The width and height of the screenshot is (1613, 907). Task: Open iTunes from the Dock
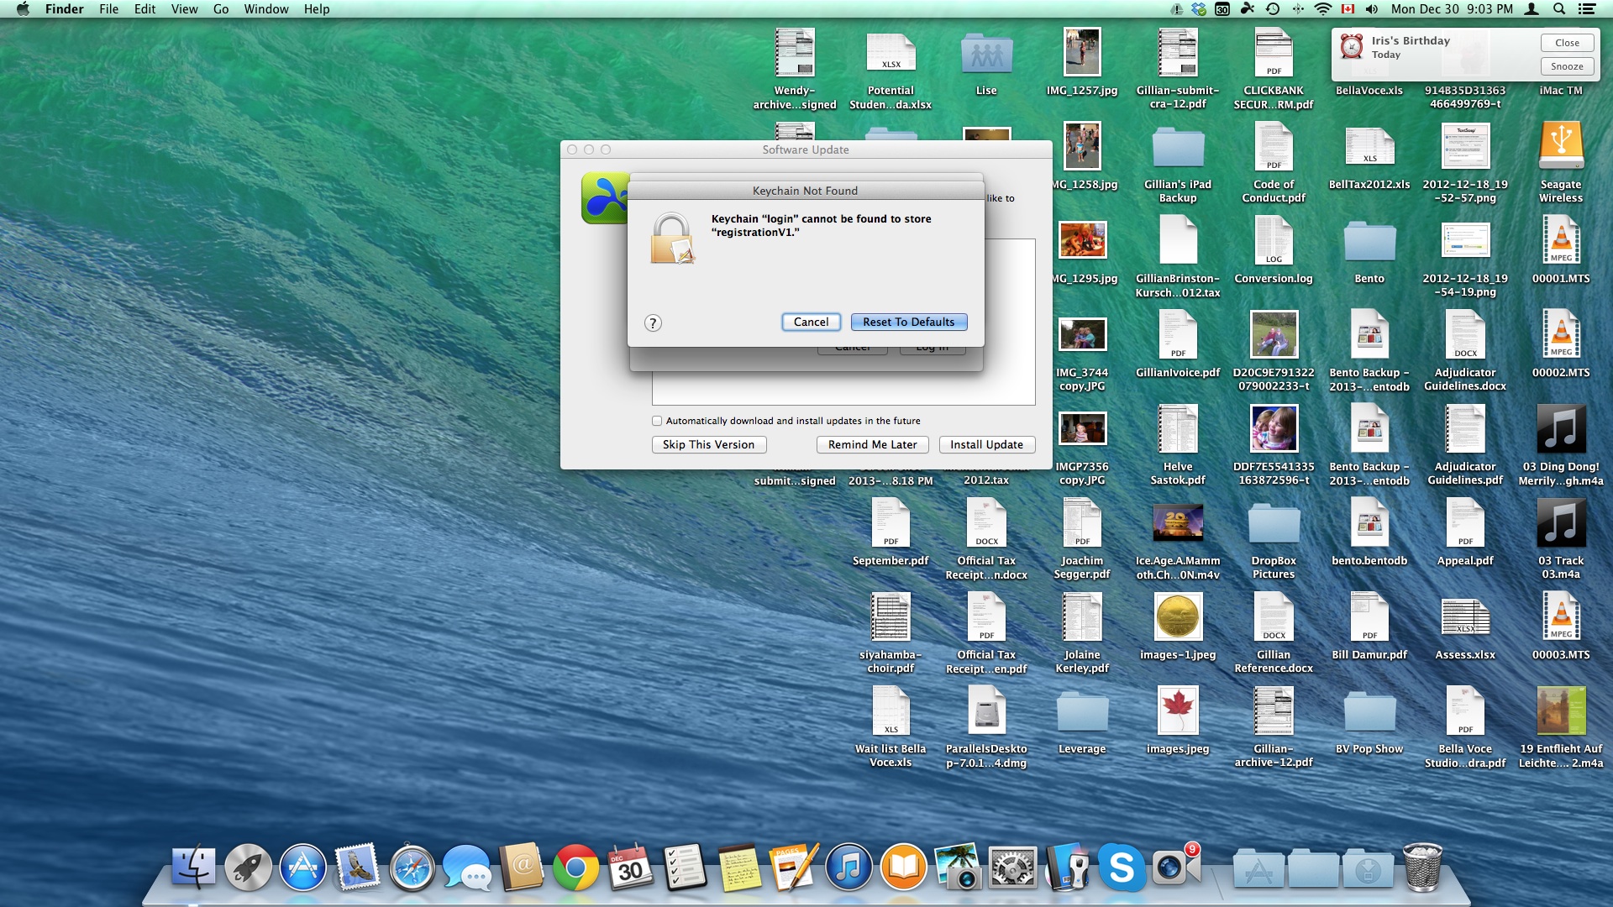849,868
